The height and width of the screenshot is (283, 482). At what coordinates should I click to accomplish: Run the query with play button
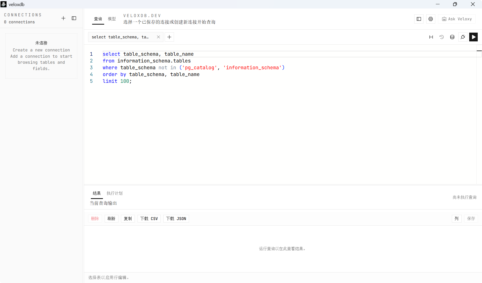tap(473, 37)
